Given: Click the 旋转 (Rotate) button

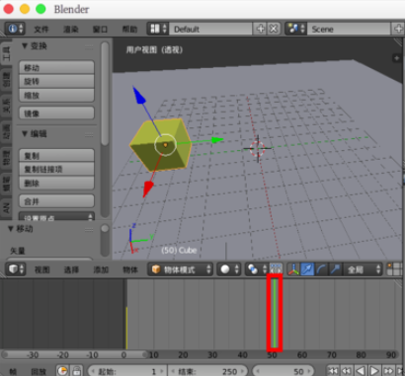Looking at the screenshot, I should point(56,81).
